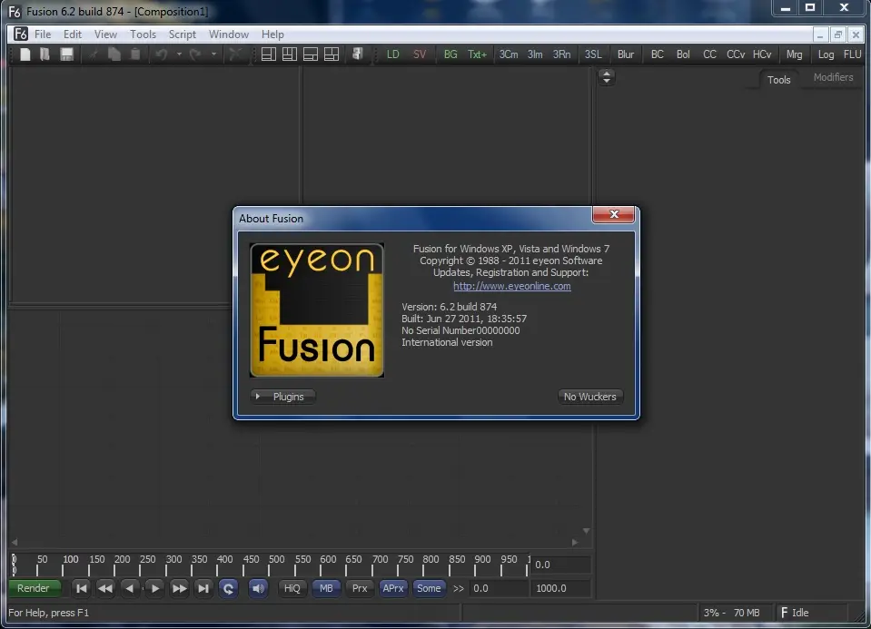Add a Renderer 3D tool with 3Rn
The image size is (871, 629).
coord(561,54)
